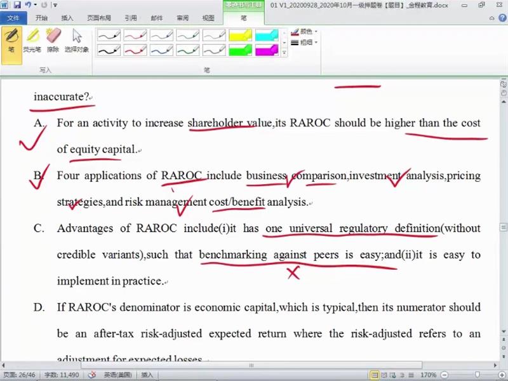508x381 pixels.
Task: Click the horizontal scrollbar thumb
Action: (x=251, y=365)
